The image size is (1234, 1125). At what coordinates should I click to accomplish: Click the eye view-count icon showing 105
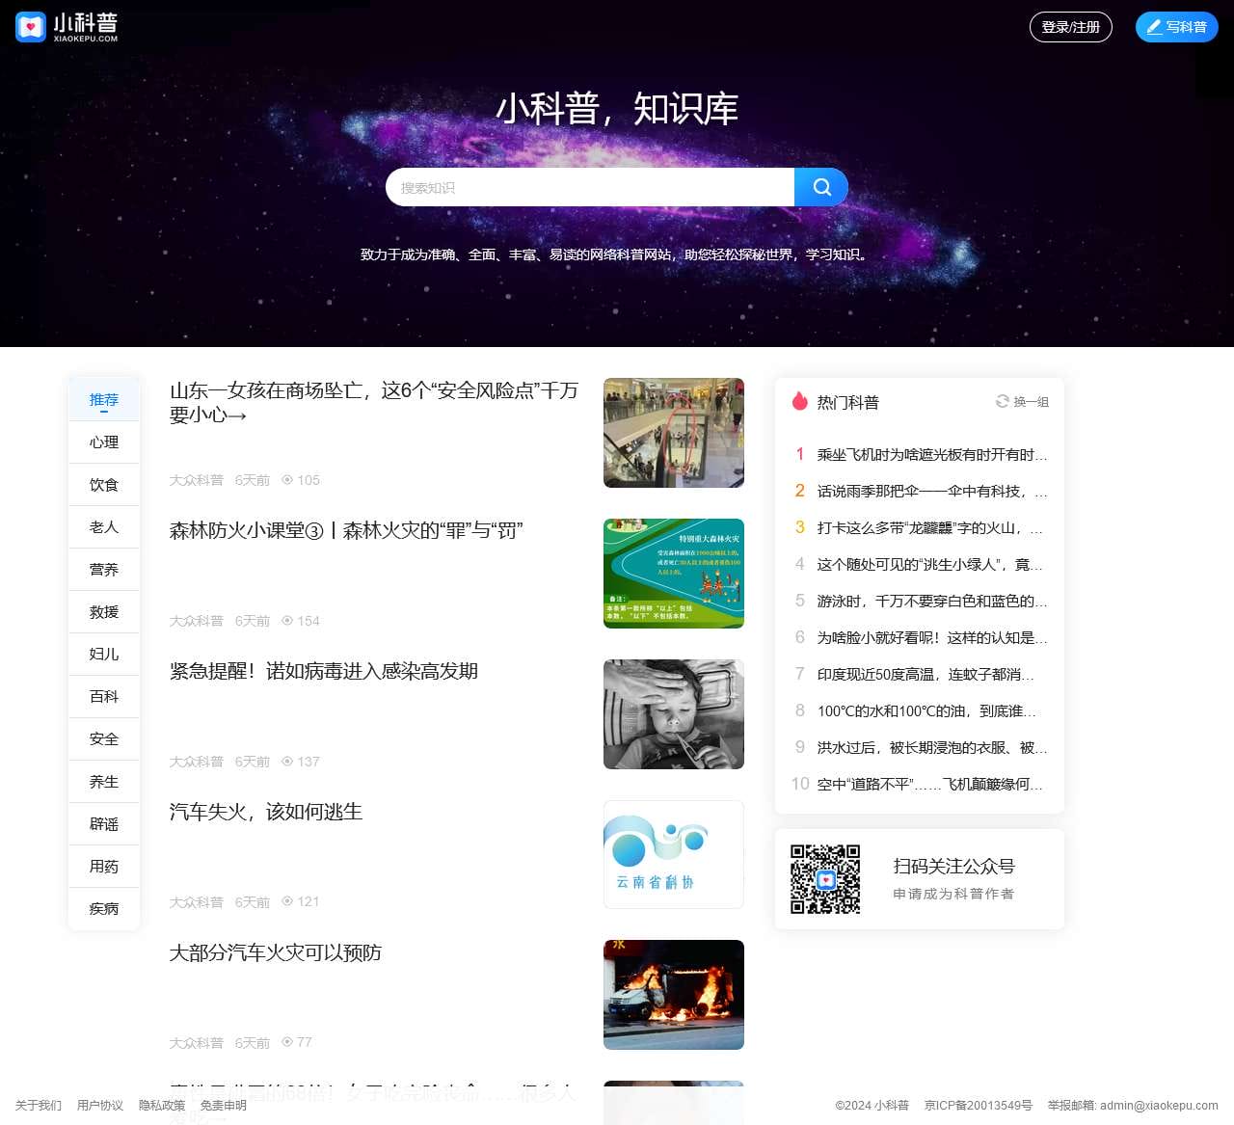(x=286, y=479)
